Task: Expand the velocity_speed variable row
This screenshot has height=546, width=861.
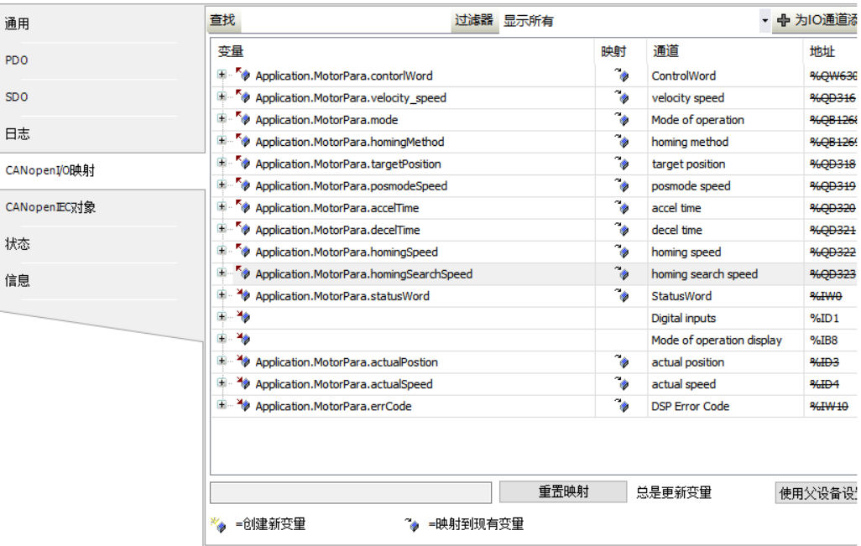Action: click(221, 96)
